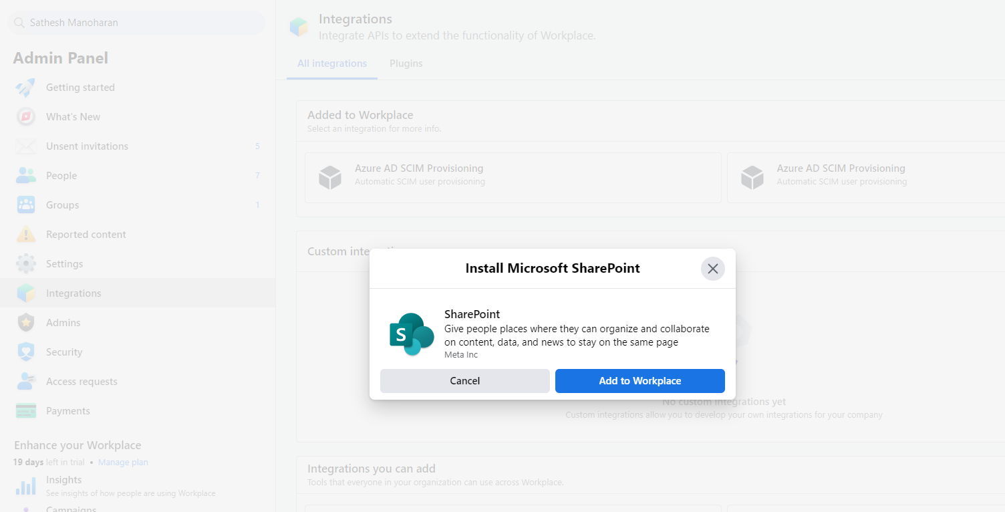Open What's New menu item
The width and height of the screenshot is (1005, 512).
click(138, 117)
